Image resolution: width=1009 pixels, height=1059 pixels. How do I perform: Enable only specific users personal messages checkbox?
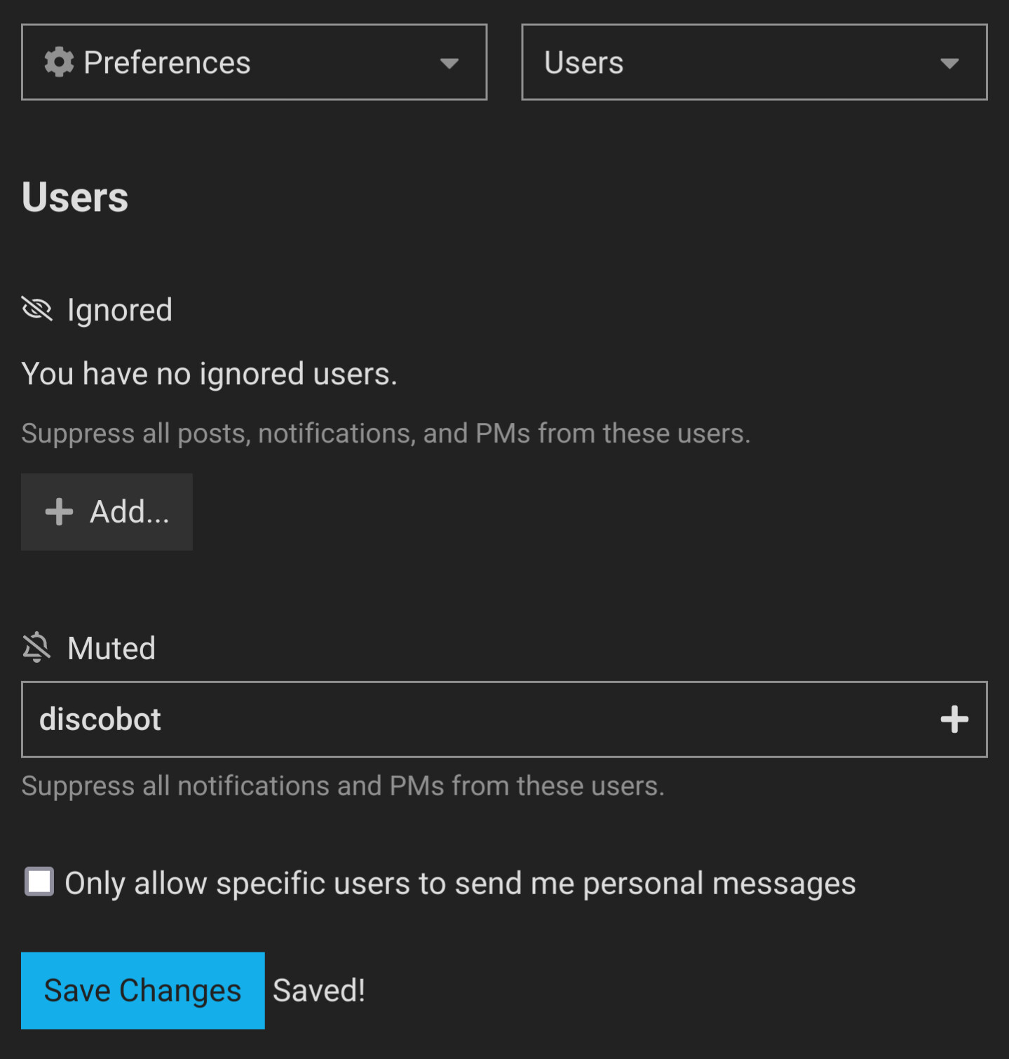click(39, 882)
